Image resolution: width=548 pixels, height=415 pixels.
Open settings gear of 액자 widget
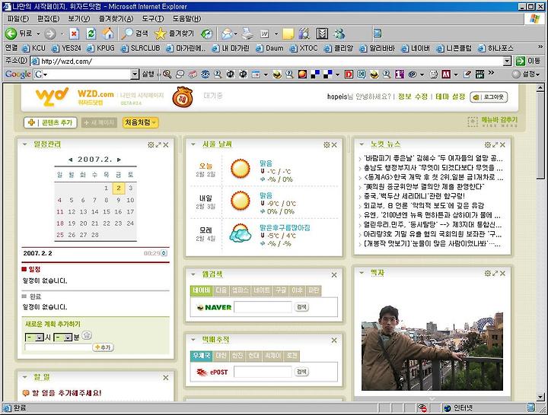[488, 274]
